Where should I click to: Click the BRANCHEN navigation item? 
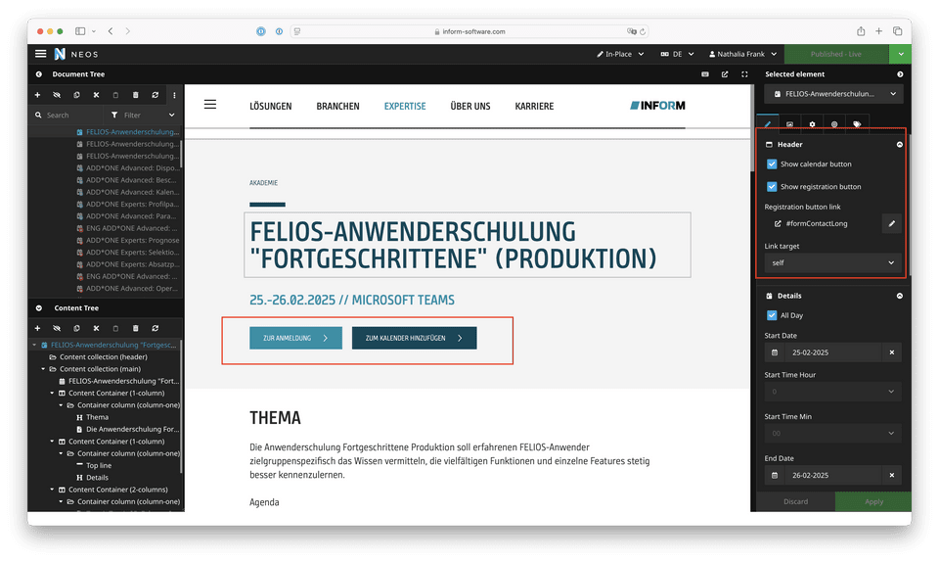point(337,106)
